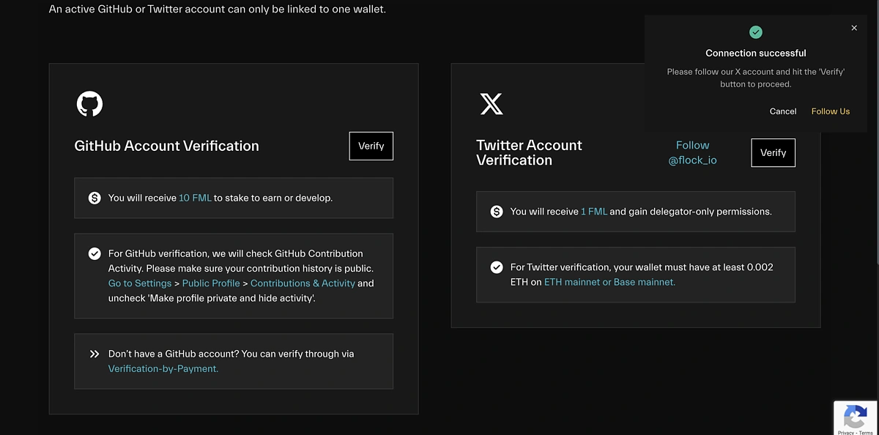Click the X (Twitter) logo
The width and height of the screenshot is (879, 435).
tap(492, 104)
